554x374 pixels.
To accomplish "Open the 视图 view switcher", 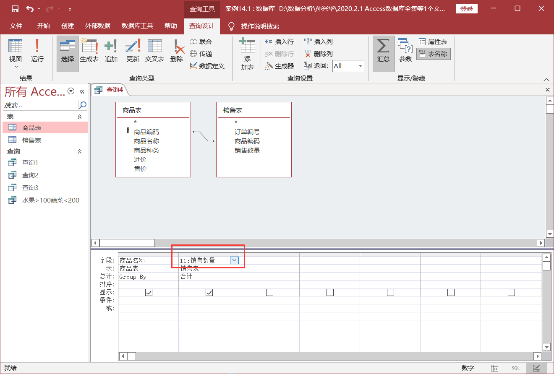I will tap(16, 53).
